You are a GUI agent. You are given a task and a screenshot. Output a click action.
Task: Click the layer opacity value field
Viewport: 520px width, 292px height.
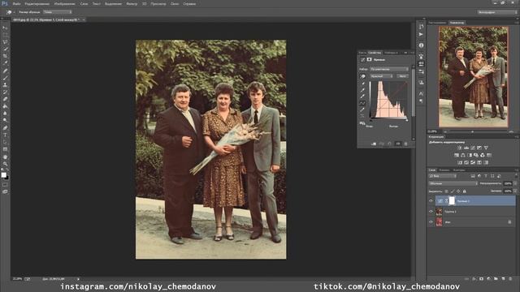508,183
